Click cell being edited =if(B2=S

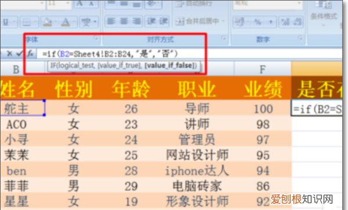(317, 108)
